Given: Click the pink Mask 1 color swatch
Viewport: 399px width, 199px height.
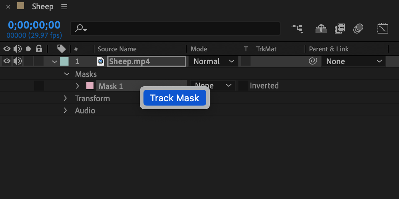Looking at the screenshot, I should [90, 86].
